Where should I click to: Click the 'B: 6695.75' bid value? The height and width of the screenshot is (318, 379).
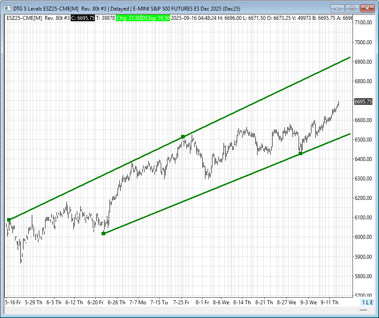(324, 18)
